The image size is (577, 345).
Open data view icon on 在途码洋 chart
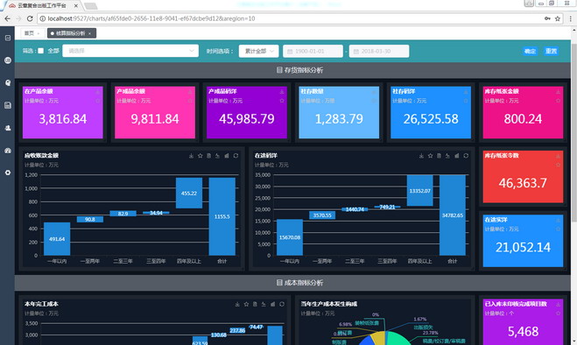pyautogui.click(x=439, y=156)
